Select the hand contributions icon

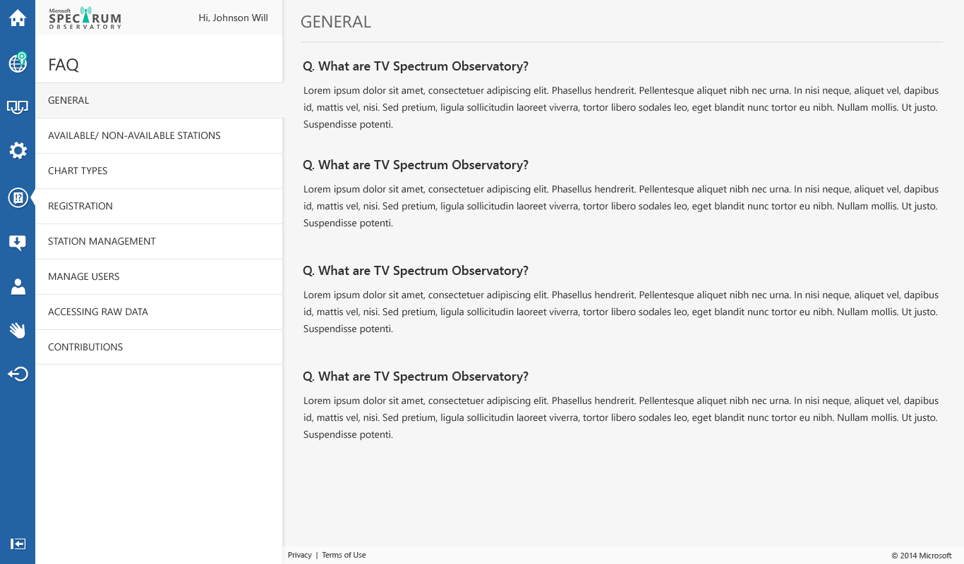coord(18,330)
